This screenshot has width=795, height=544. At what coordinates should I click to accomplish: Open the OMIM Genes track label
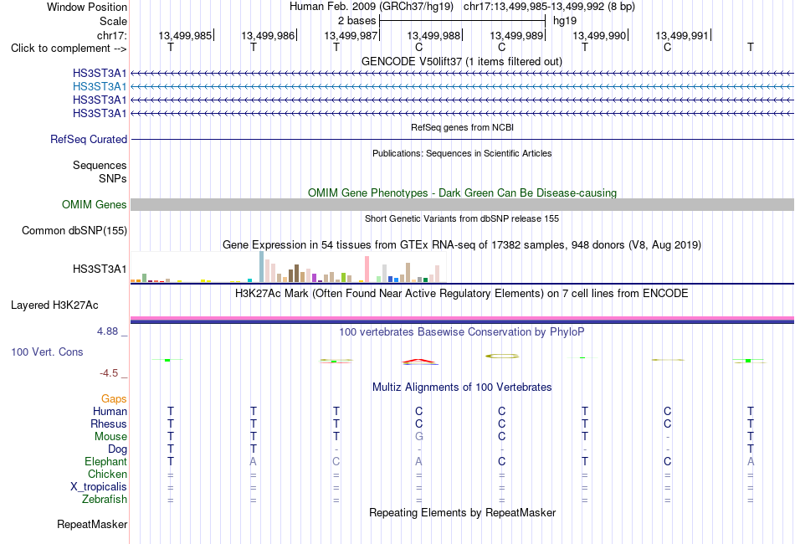(x=94, y=204)
